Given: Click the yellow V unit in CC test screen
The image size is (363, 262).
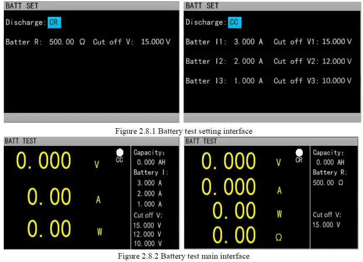Looking at the screenshot, I should [x=97, y=165].
